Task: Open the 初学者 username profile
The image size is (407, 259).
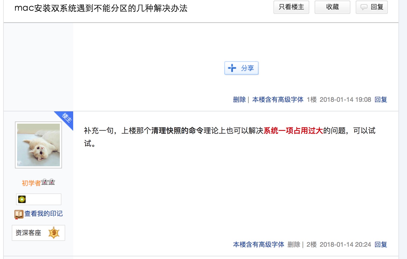Action: click(x=31, y=183)
